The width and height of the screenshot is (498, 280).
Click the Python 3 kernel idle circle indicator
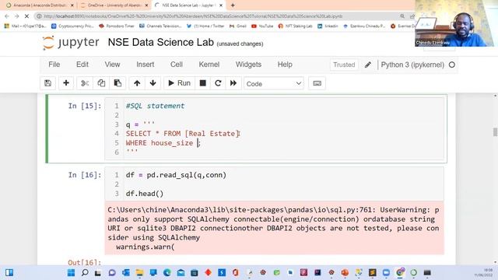(x=452, y=65)
